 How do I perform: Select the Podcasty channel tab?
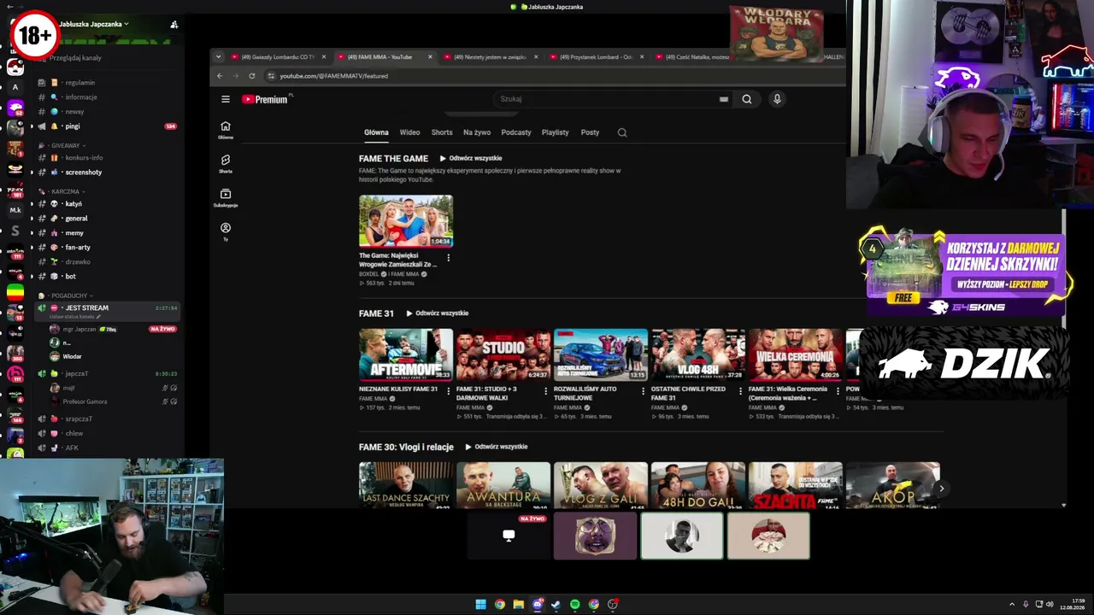click(x=516, y=132)
